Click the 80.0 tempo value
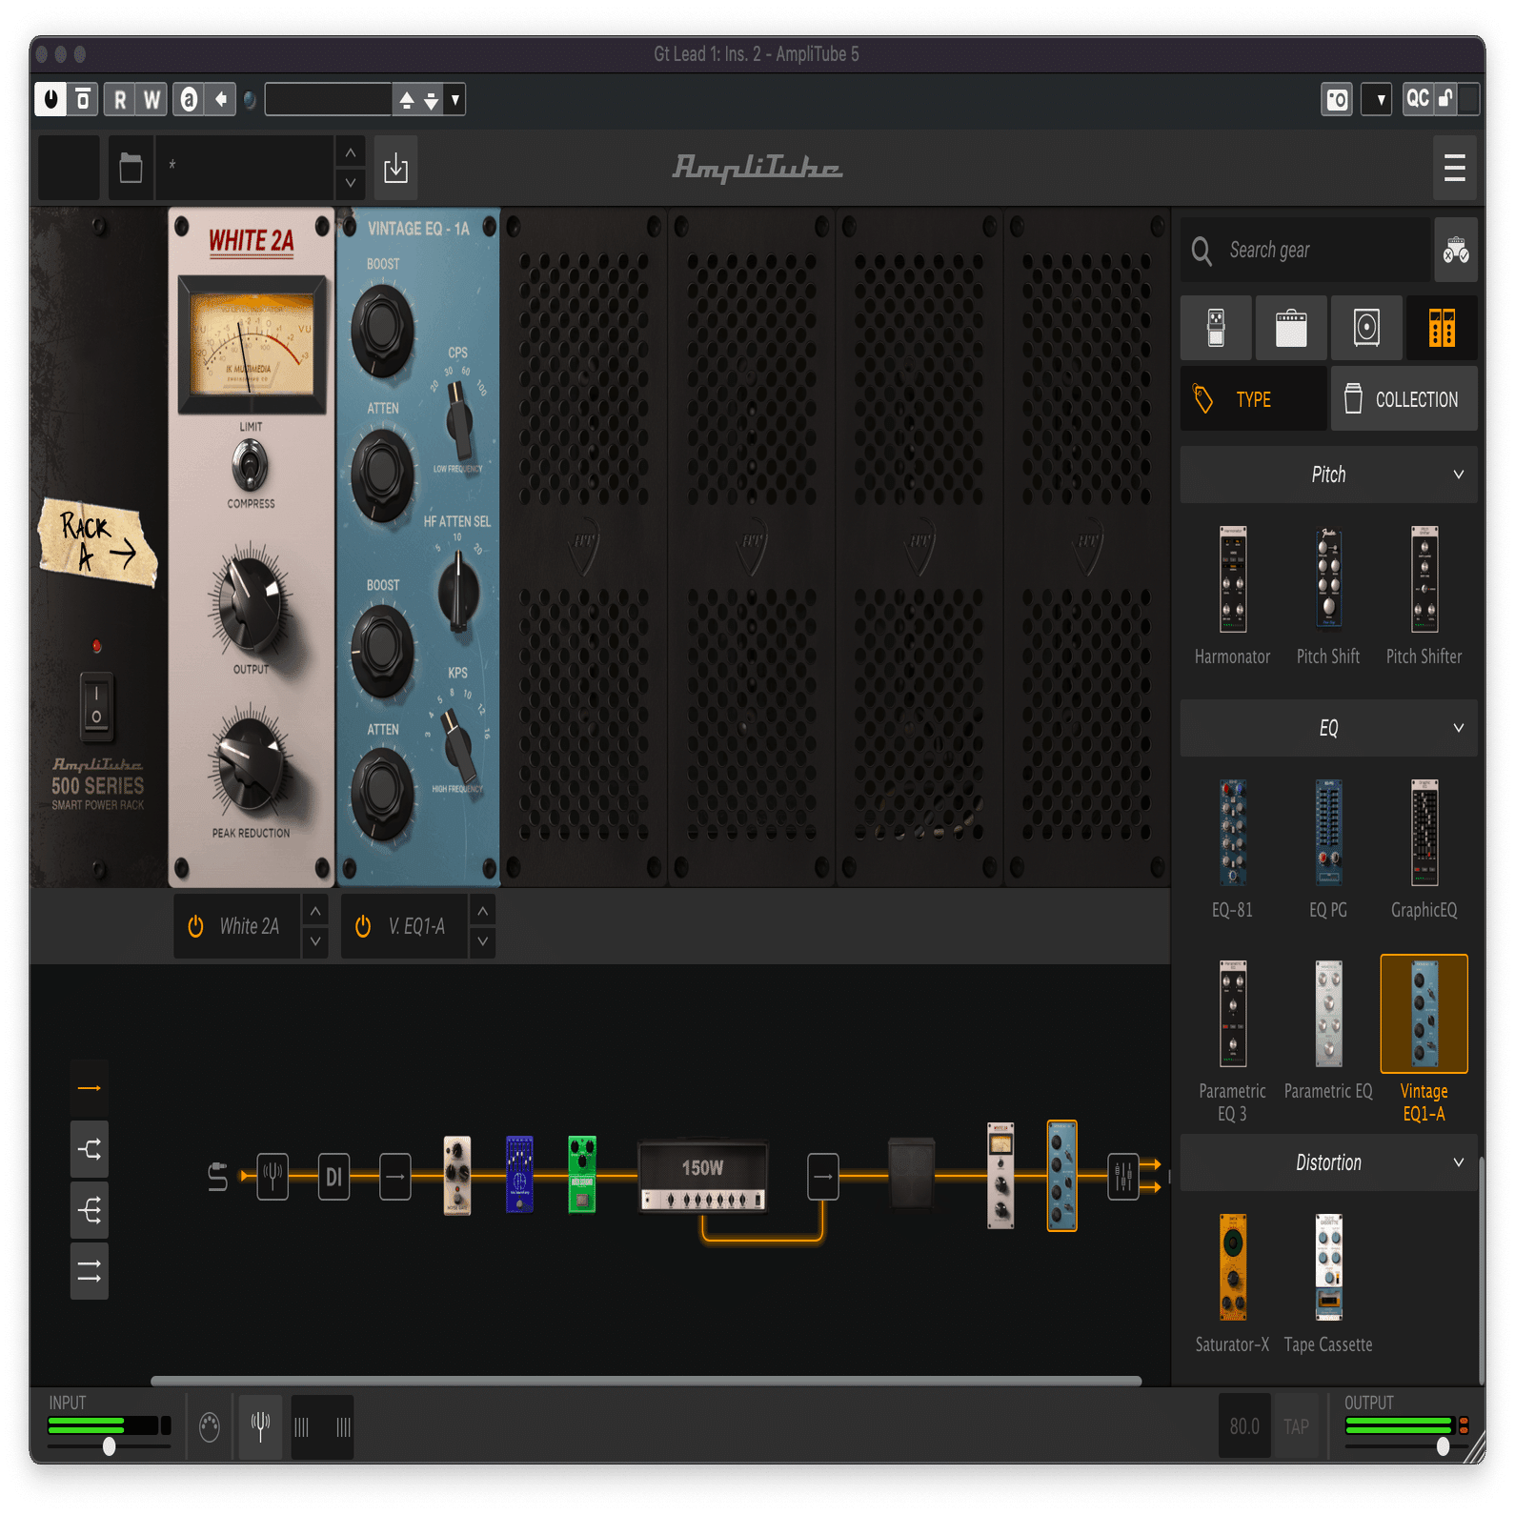 [x=1244, y=1426]
